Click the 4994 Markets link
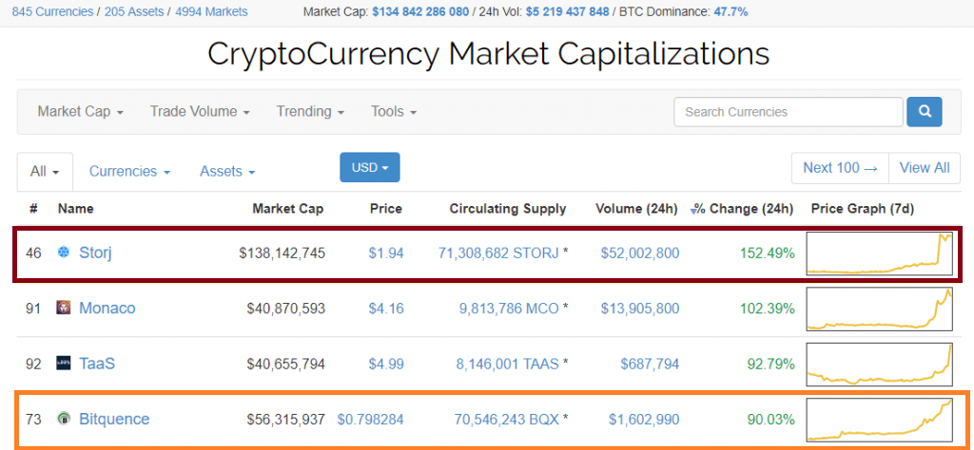Image resolution: width=974 pixels, height=450 pixels. [211, 12]
